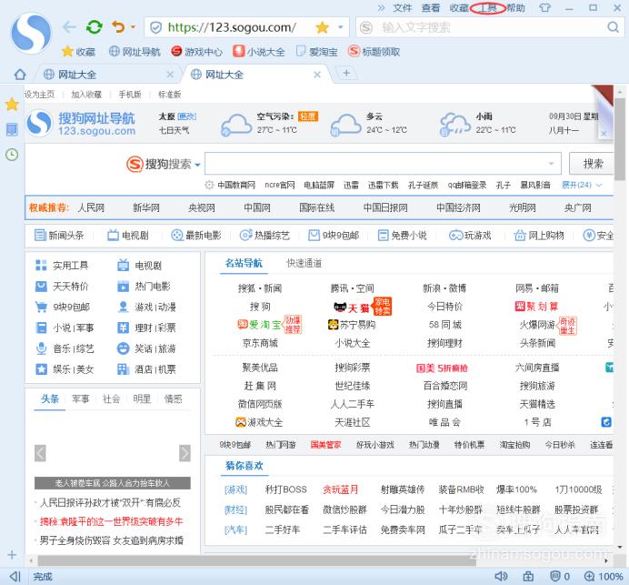
Task: Bookmark the page with address bar star
Action: 322,27
